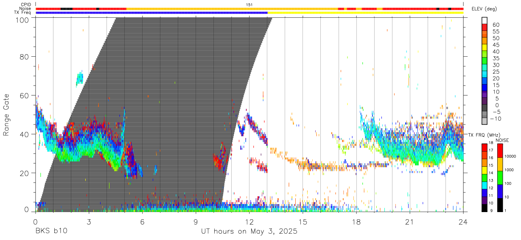The height and width of the screenshot is (240, 521).
Task: Click the BKS b10 radar label
Action: pyautogui.click(x=51, y=232)
